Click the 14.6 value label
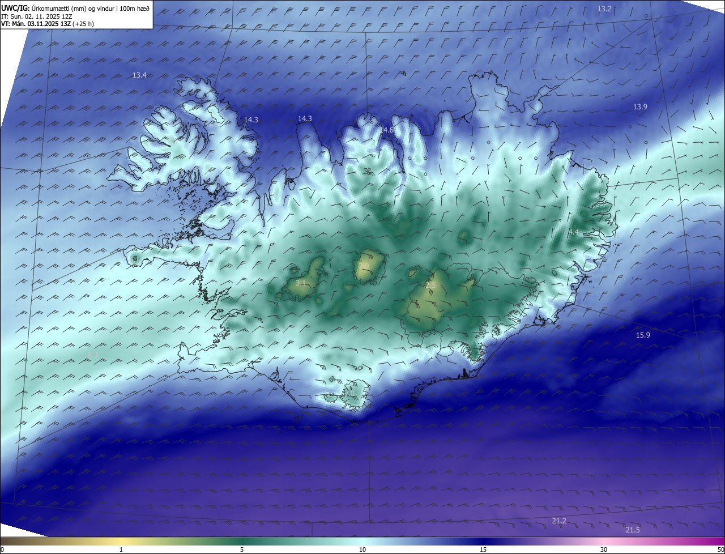This screenshot has height=554, width=725. click(x=387, y=130)
